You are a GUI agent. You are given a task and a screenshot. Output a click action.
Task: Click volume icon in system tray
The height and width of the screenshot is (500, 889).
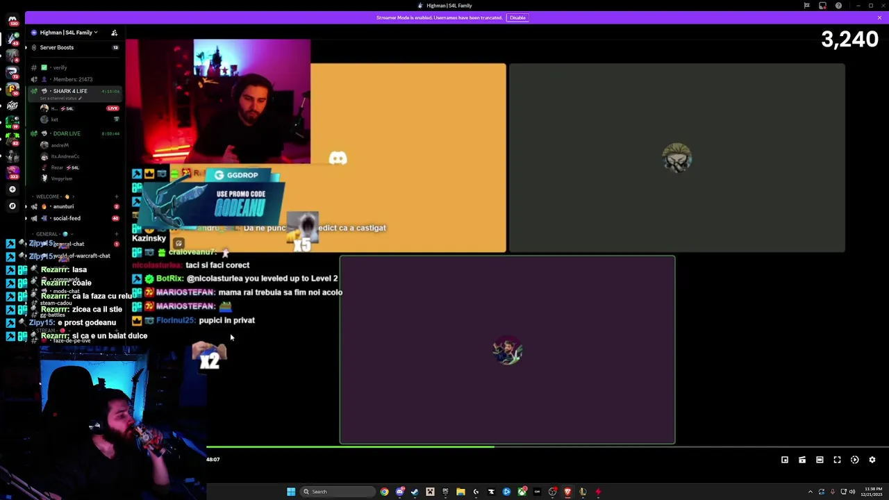point(852,492)
